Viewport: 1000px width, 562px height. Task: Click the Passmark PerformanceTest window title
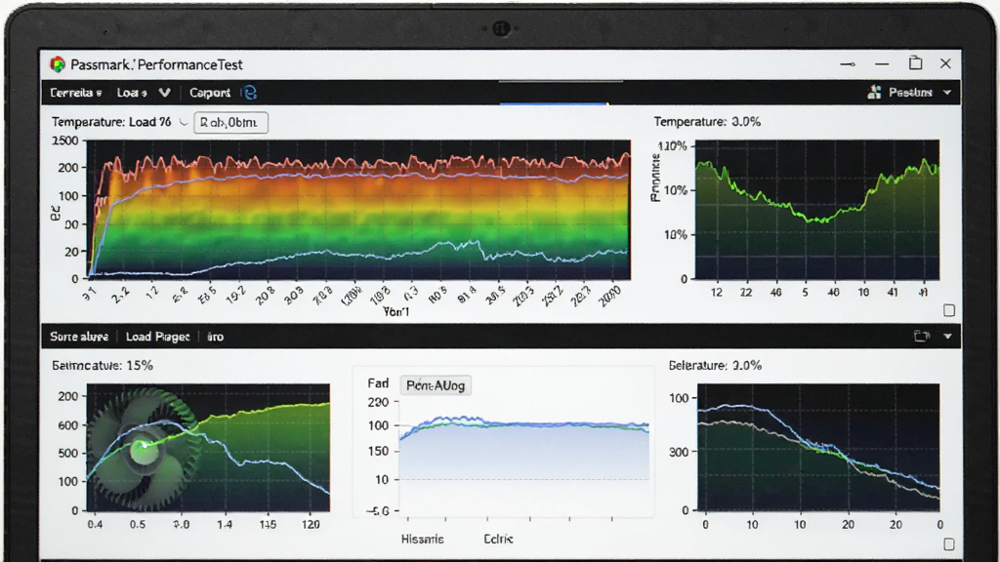point(157,64)
